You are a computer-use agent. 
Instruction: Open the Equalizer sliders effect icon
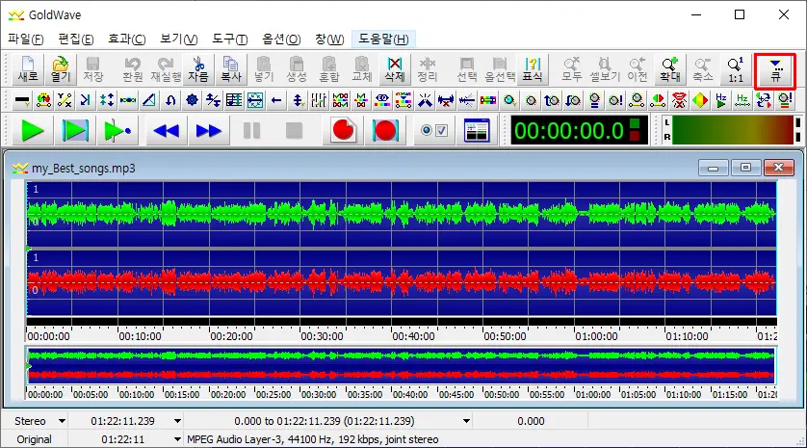tap(319, 100)
